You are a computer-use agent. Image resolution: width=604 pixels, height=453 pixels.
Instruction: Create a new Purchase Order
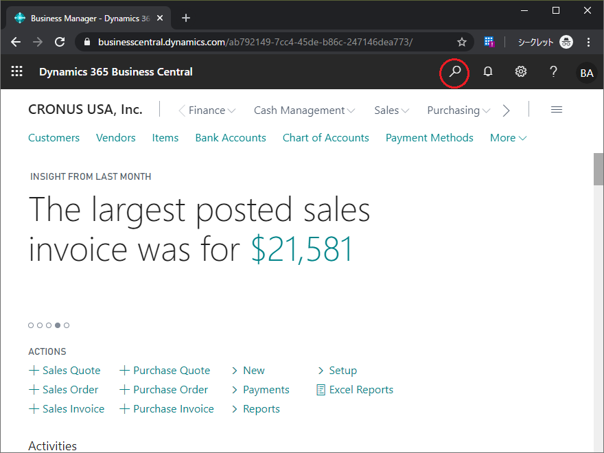click(164, 390)
